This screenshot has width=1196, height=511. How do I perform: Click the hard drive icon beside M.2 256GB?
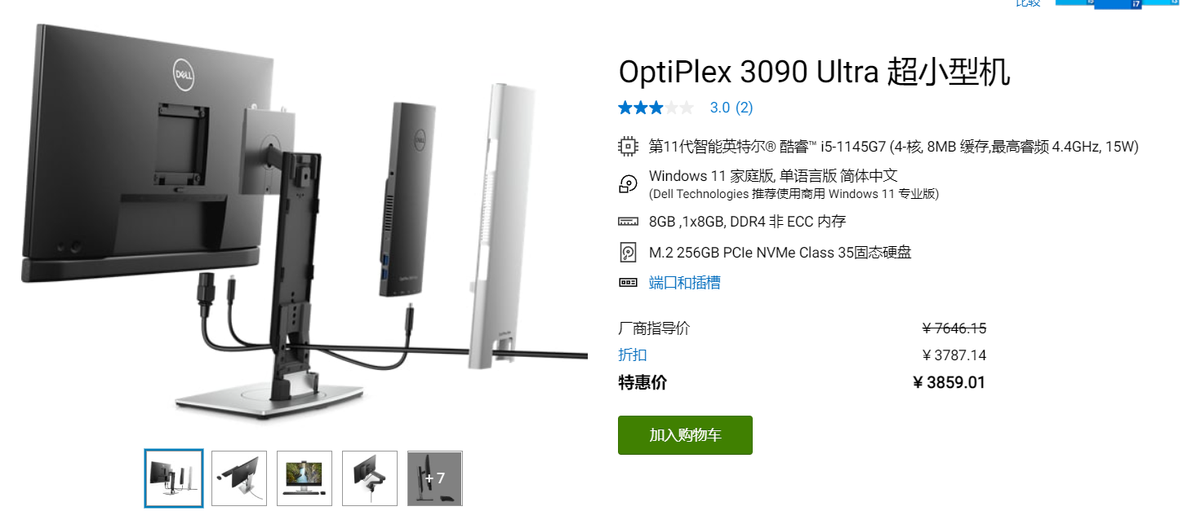[628, 253]
